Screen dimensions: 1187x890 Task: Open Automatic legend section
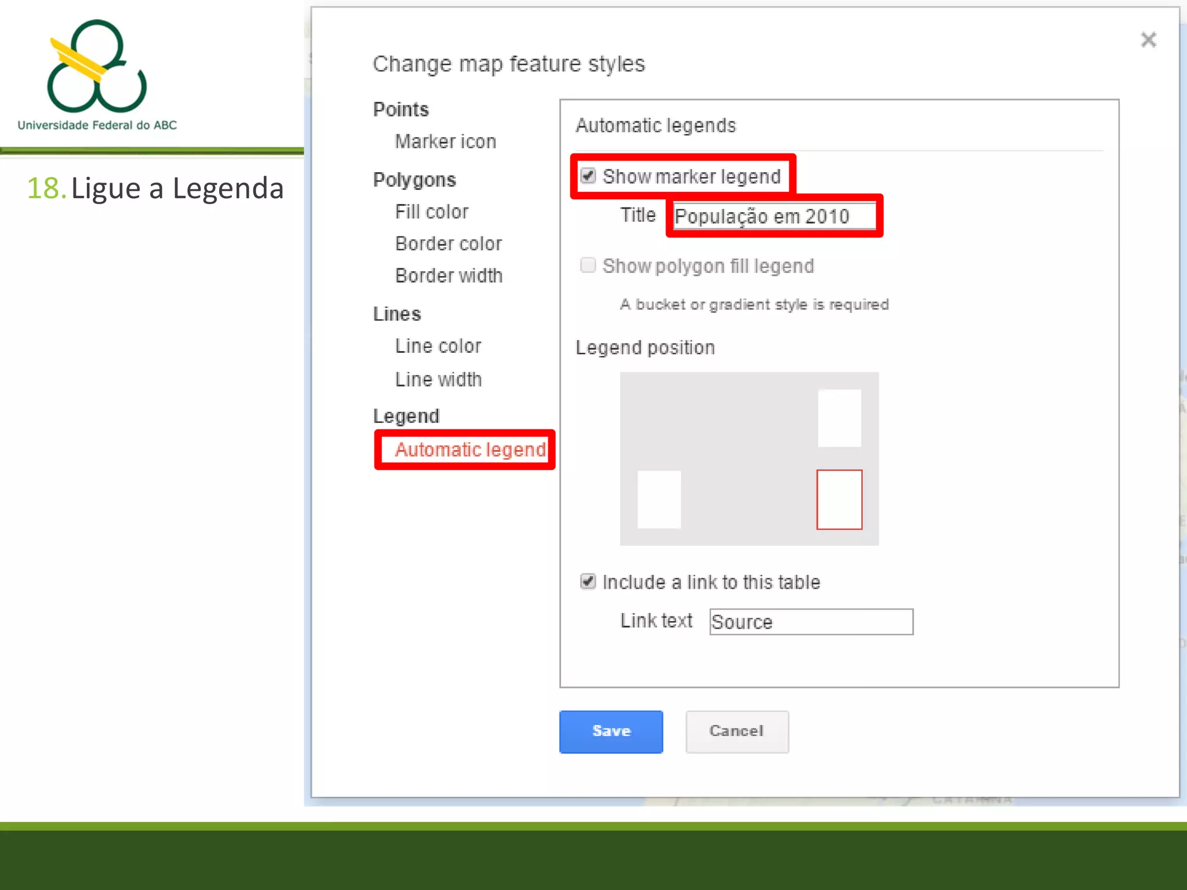click(x=470, y=450)
